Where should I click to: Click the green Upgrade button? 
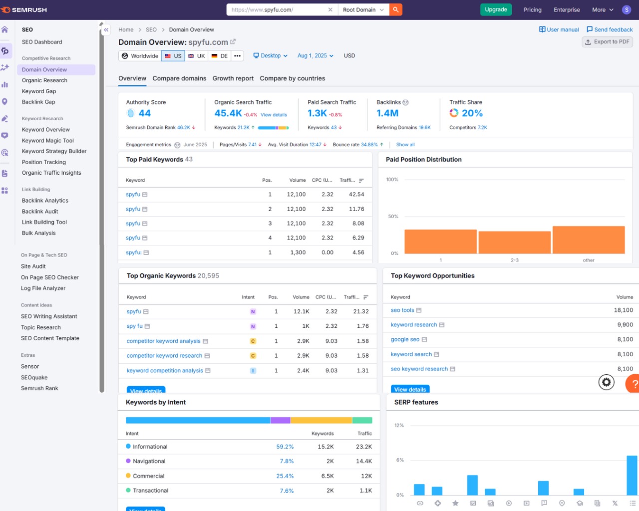tap(496, 9)
